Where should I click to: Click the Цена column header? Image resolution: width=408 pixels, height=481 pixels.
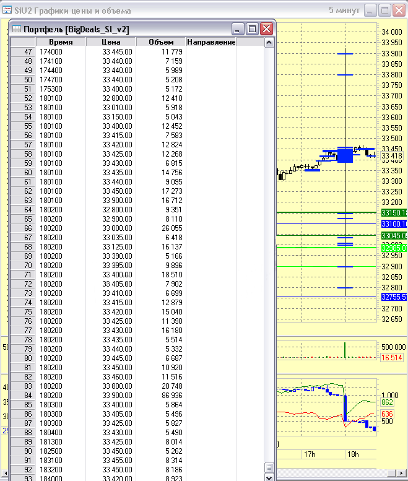click(x=111, y=41)
